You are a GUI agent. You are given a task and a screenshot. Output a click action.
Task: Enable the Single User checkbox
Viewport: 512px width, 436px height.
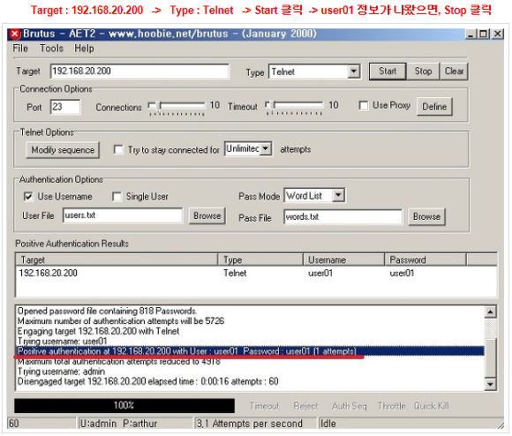117,197
